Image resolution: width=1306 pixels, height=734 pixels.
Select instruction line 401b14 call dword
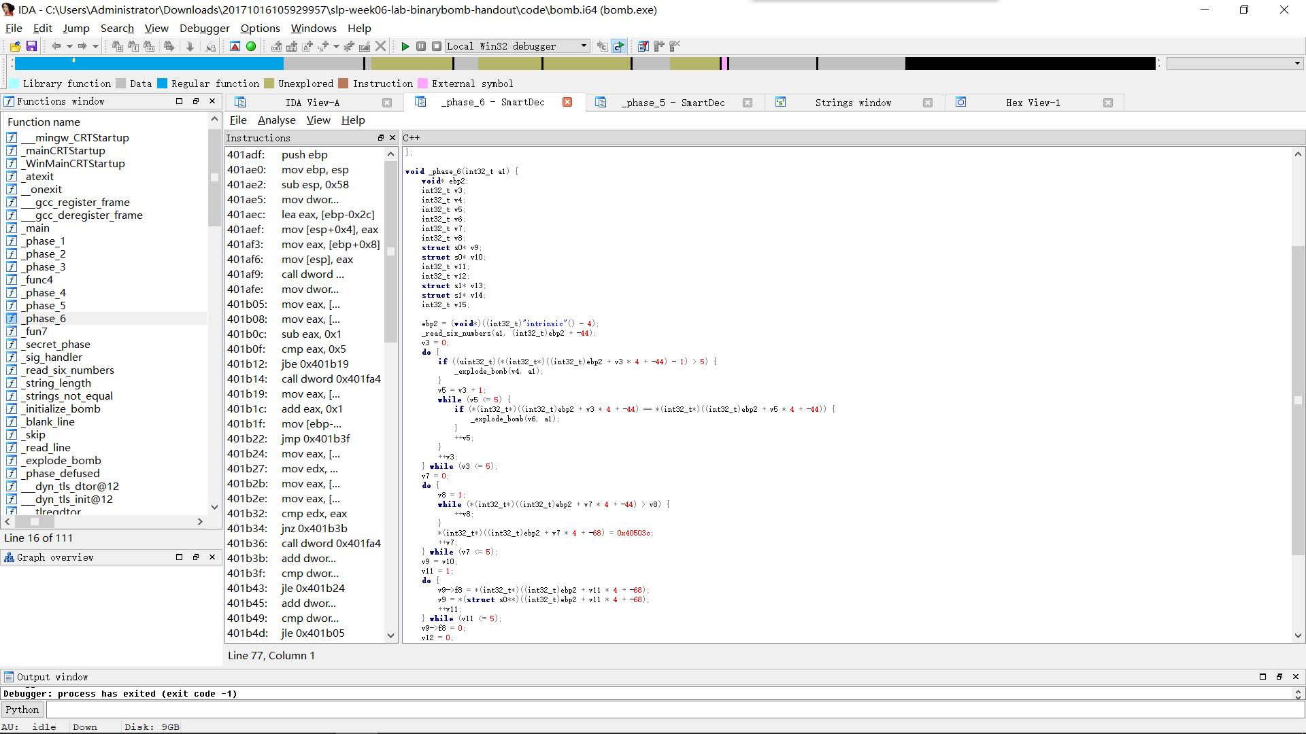point(304,379)
